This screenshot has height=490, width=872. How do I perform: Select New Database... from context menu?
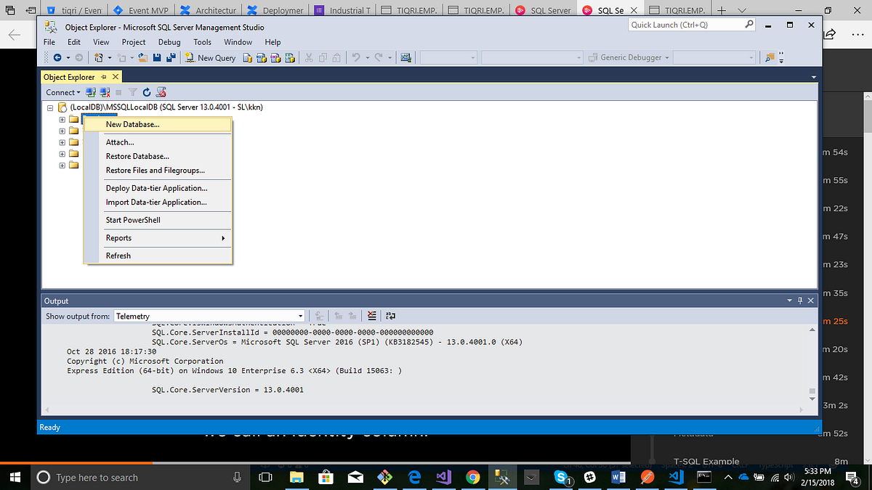[158, 124]
